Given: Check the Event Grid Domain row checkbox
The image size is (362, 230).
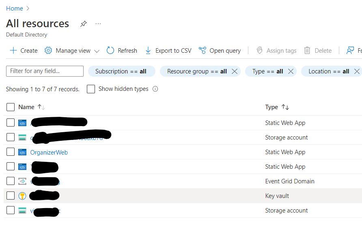Looking at the screenshot, I should pyautogui.click(x=11, y=181).
